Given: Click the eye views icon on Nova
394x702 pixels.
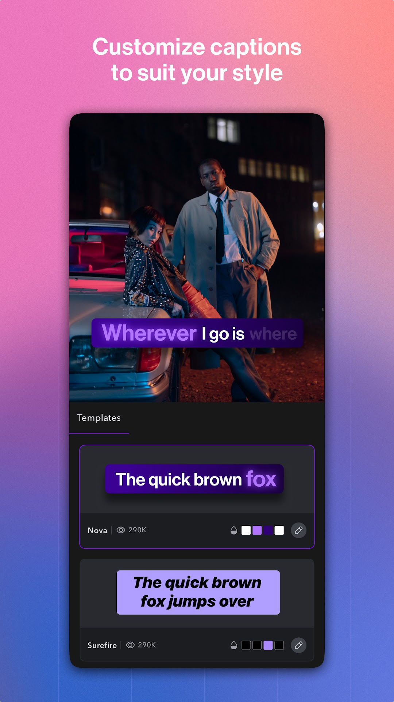Looking at the screenshot, I should tap(121, 530).
